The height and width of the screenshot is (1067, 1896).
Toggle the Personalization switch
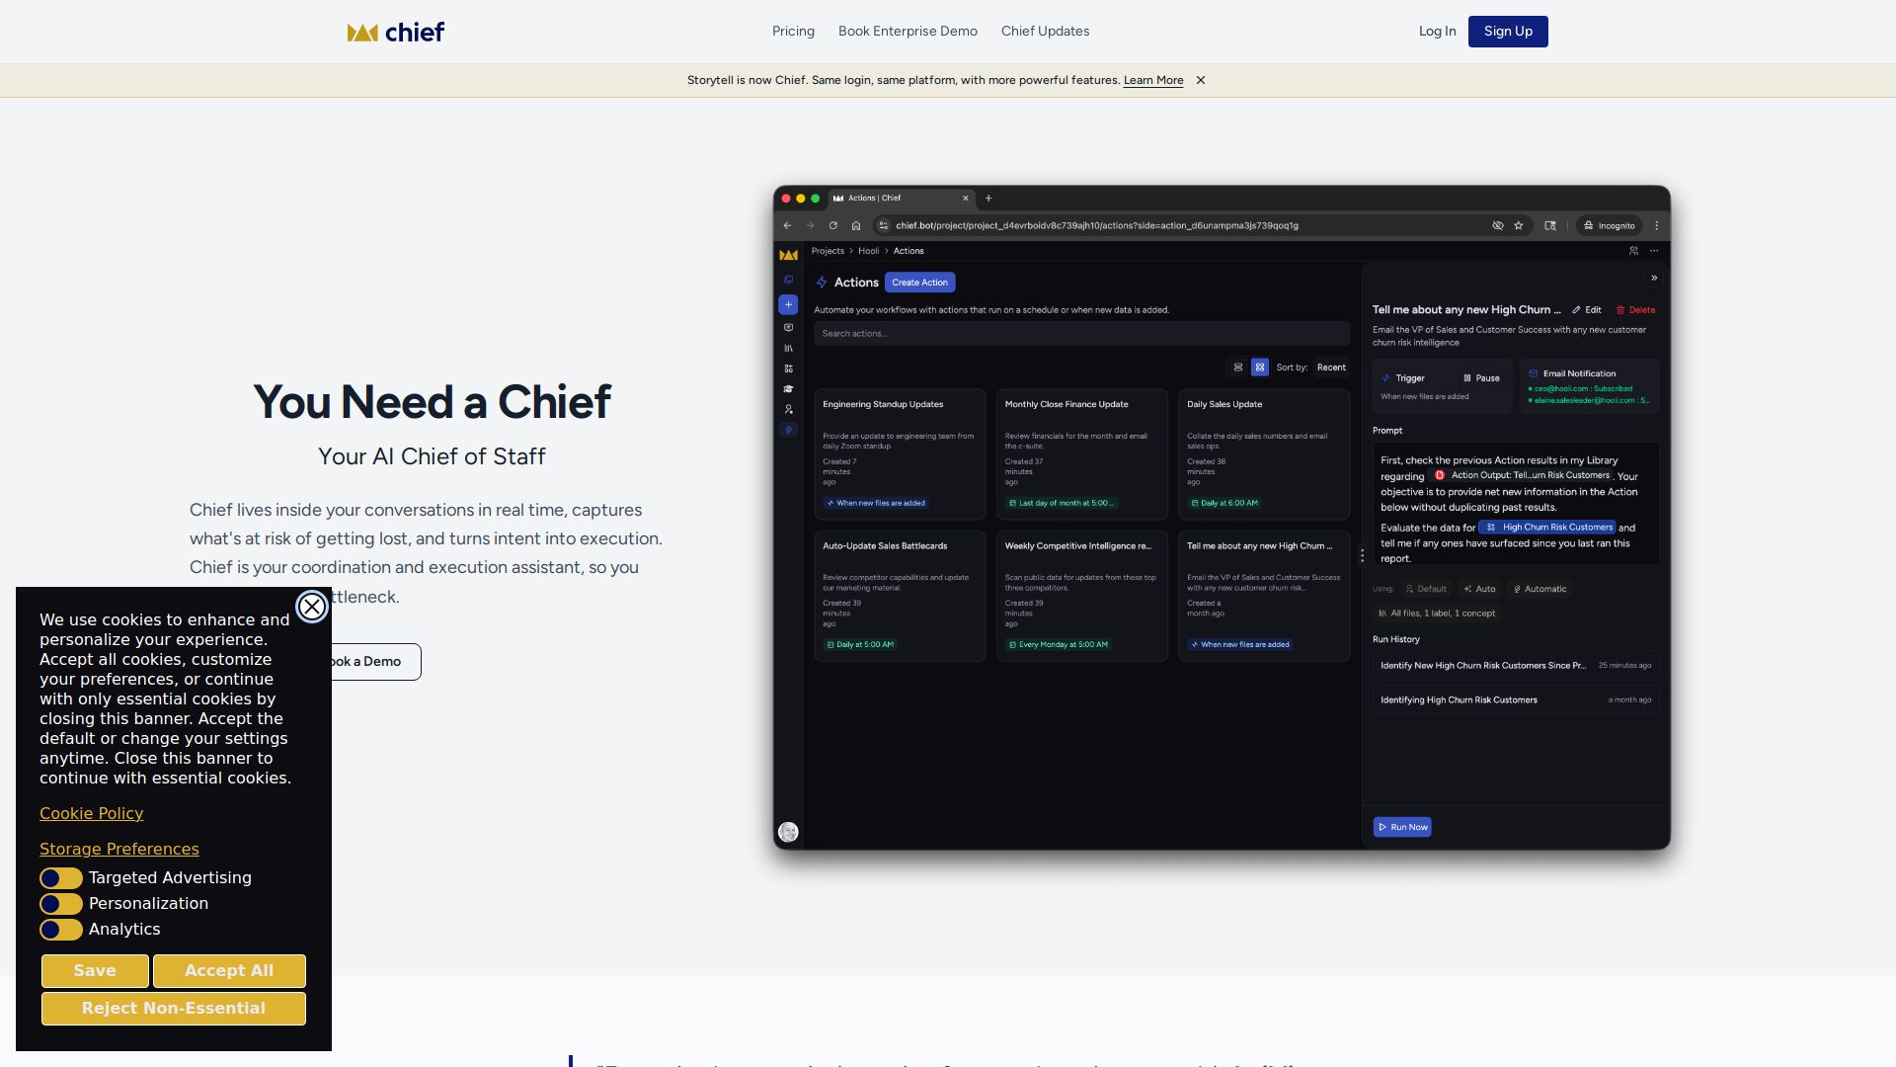[x=61, y=904]
